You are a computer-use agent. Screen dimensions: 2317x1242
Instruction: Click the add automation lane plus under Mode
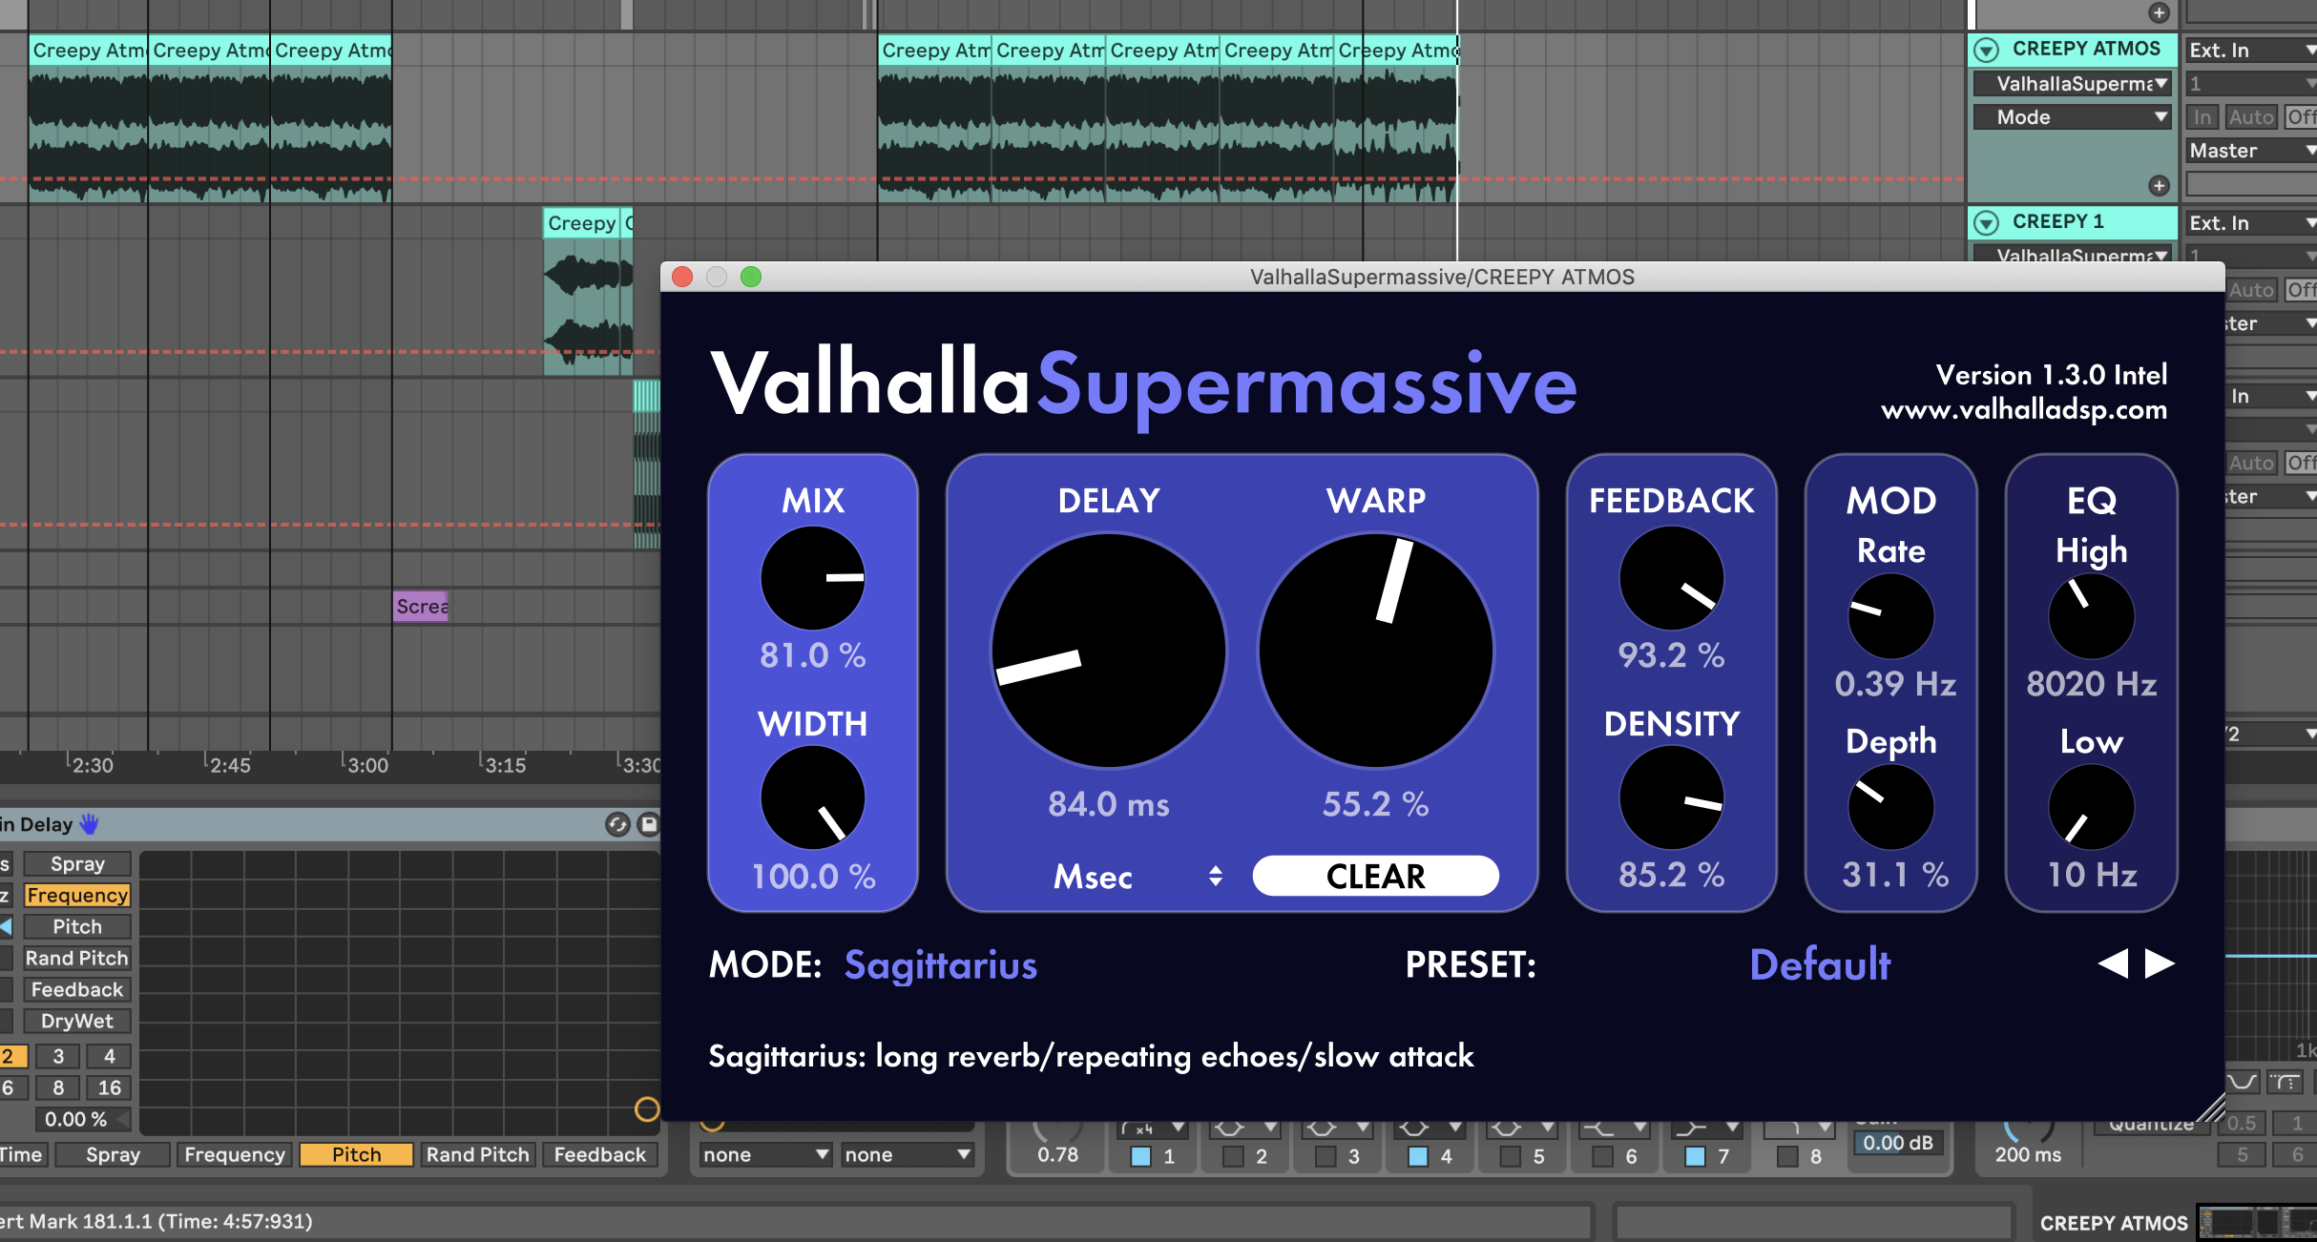(2159, 186)
